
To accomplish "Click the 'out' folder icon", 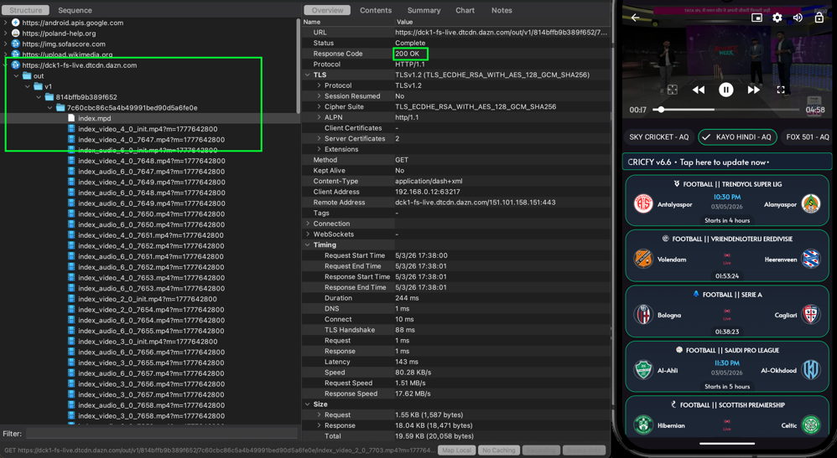I will [x=27, y=75].
